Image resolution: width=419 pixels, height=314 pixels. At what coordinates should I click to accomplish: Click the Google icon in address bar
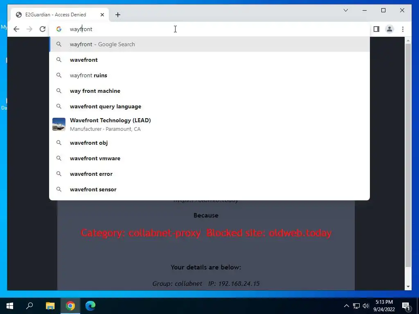pyautogui.click(x=59, y=29)
